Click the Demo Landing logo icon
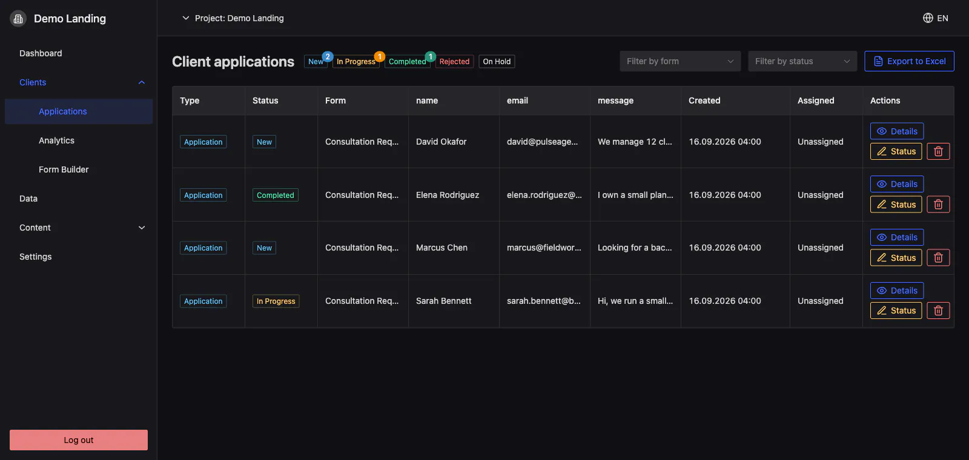969x460 pixels. pos(18,19)
